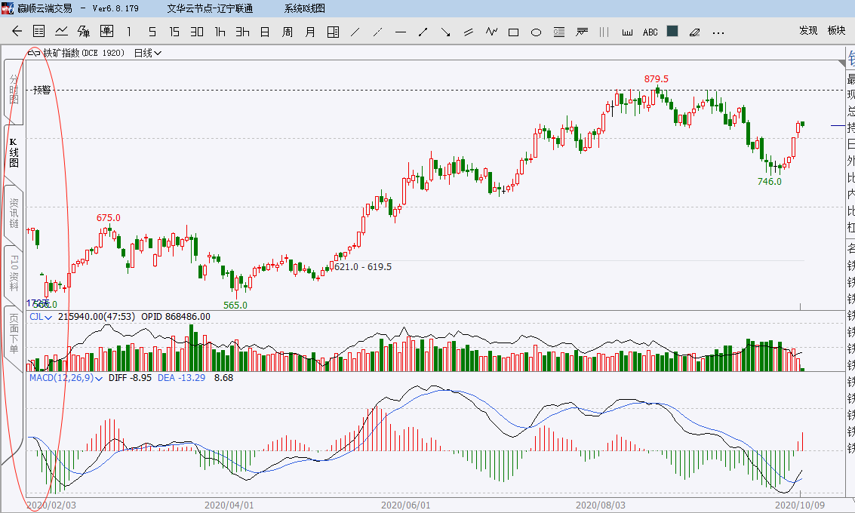Toggle the link icon beside 铁矿指数
Image resolution: width=855 pixels, height=513 pixels.
point(35,53)
